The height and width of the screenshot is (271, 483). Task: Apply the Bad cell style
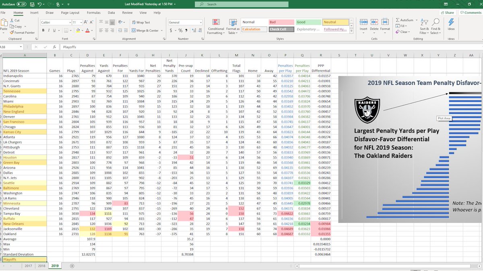pyautogui.click(x=281, y=22)
